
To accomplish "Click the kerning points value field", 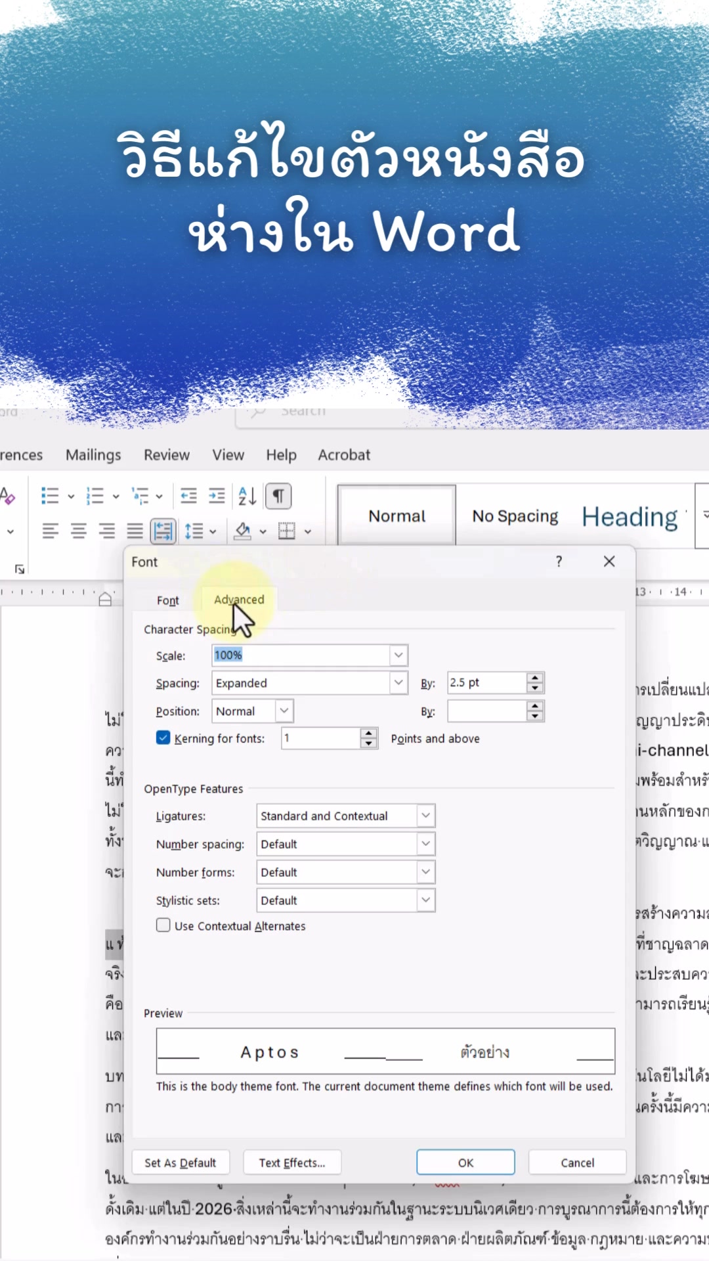I will [x=321, y=738].
